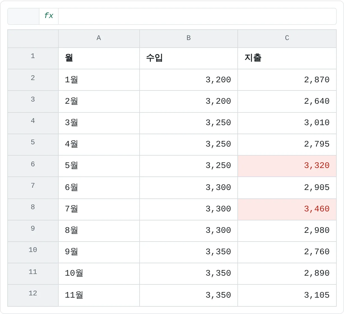344x314 pixels.
Task: Click the formula bar input field
Action: tap(197, 16)
